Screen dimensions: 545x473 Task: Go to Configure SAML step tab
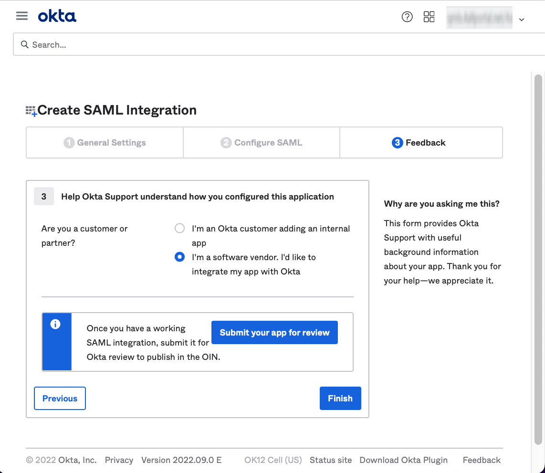tap(262, 143)
